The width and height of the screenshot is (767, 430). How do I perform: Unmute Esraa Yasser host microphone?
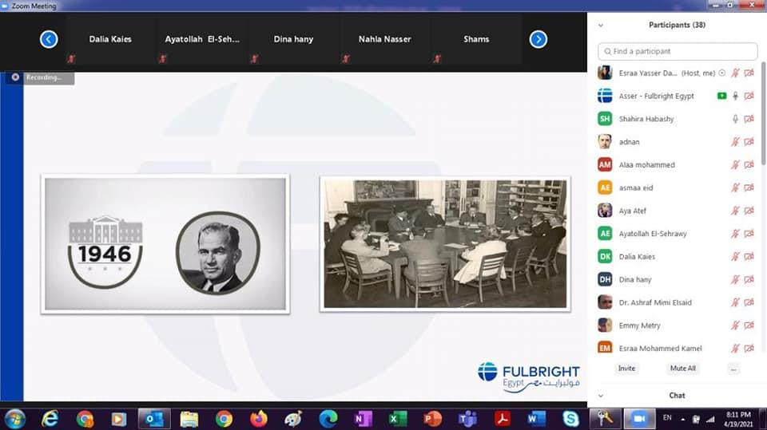point(735,73)
